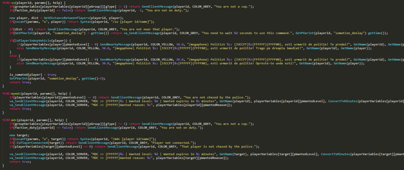The image size is (404, 170).
Task: Click the "else {" line
Action: pyautogui.click(x=15, y=56)
